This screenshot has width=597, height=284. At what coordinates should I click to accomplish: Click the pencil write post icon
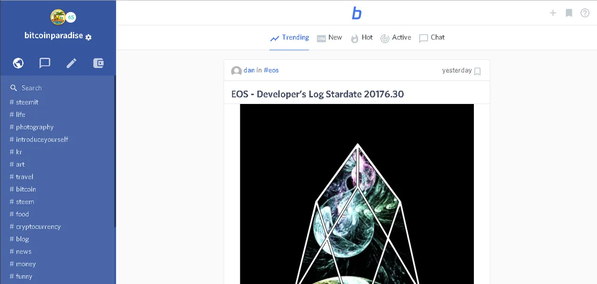71,63
